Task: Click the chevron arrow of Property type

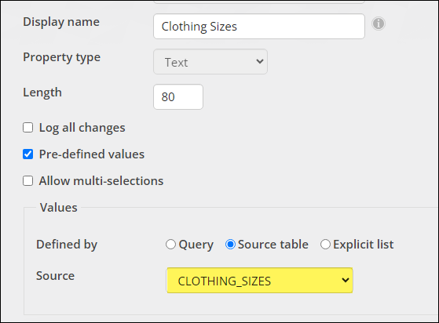Action: [260, 61]
